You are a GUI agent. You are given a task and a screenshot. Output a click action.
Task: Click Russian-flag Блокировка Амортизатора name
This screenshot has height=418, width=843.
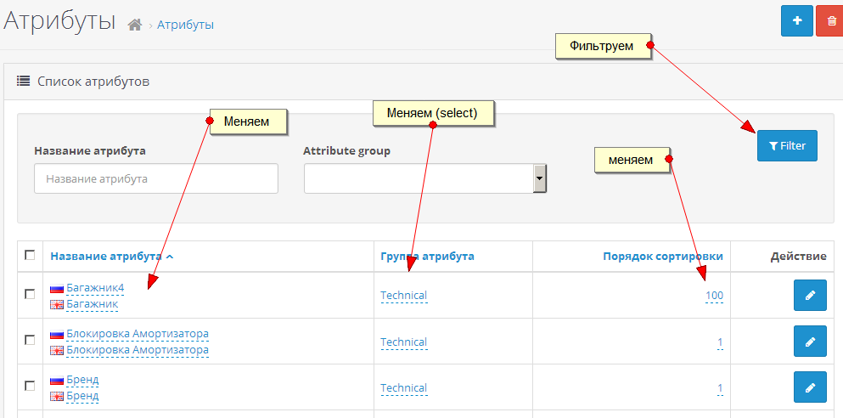(137, 334)
